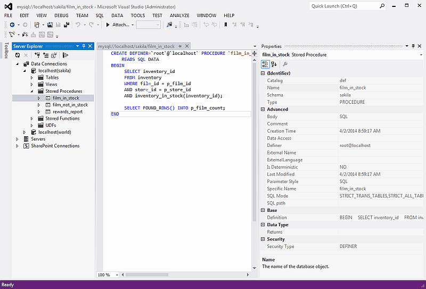This screenshot has width=426, height=289.
Task: Click the Find in Files toolbar icon
Action: tap(169, 25)
